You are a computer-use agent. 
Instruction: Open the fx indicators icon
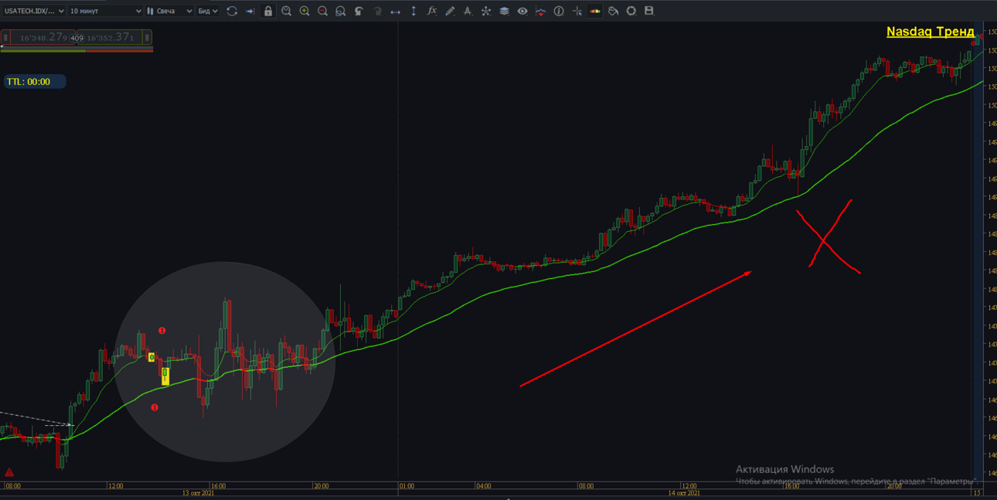coord(431,11)
